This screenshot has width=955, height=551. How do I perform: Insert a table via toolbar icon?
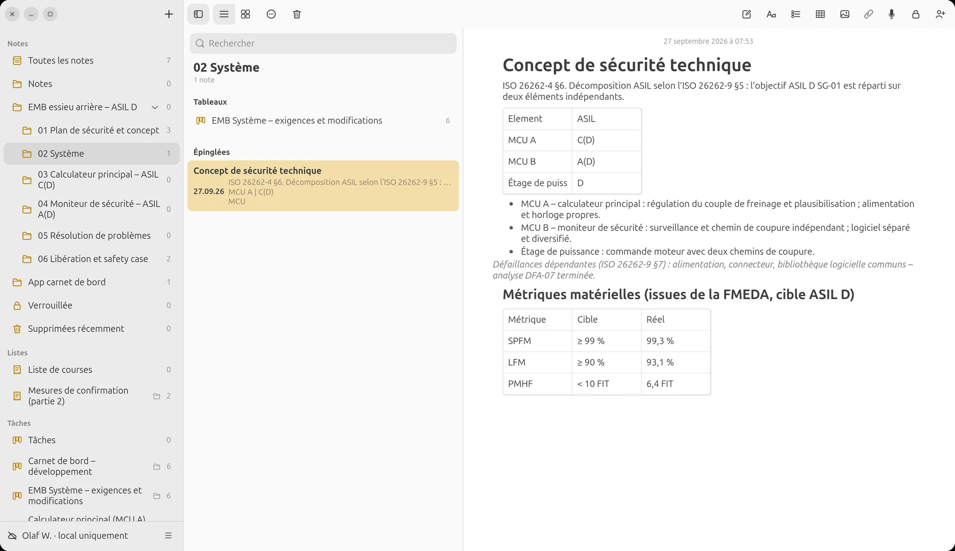820,14
